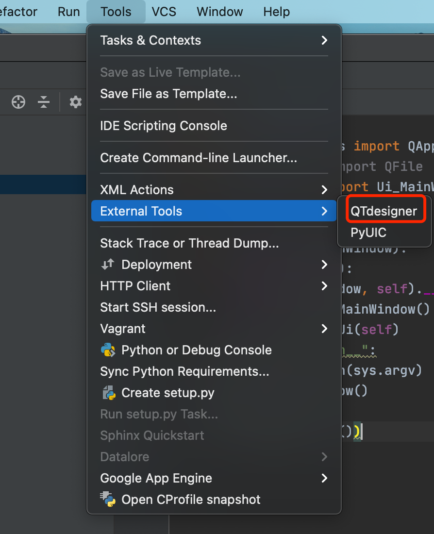Expand the Google App Engine submenu arrow
The image size is (434, 534).
pos(324,478)
